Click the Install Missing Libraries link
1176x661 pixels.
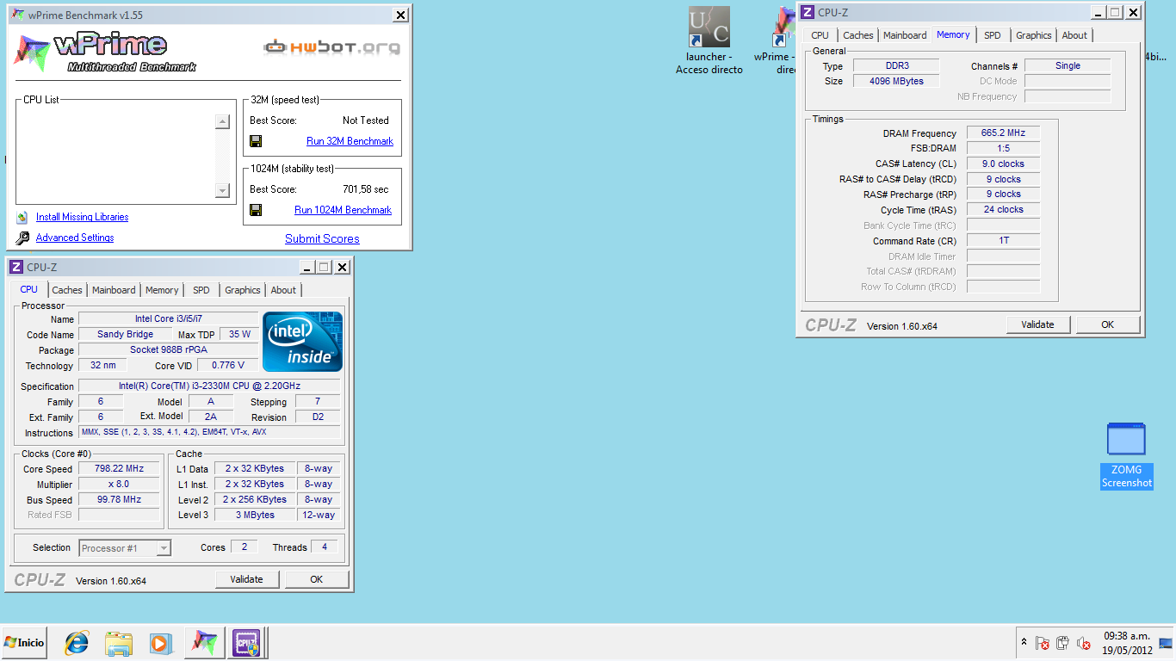click(x=83, y=217)
